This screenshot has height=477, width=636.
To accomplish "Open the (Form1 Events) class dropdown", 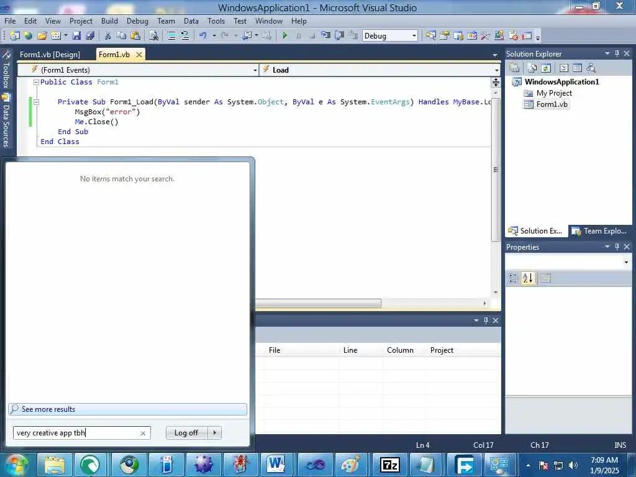I will [x=255, y=70].
